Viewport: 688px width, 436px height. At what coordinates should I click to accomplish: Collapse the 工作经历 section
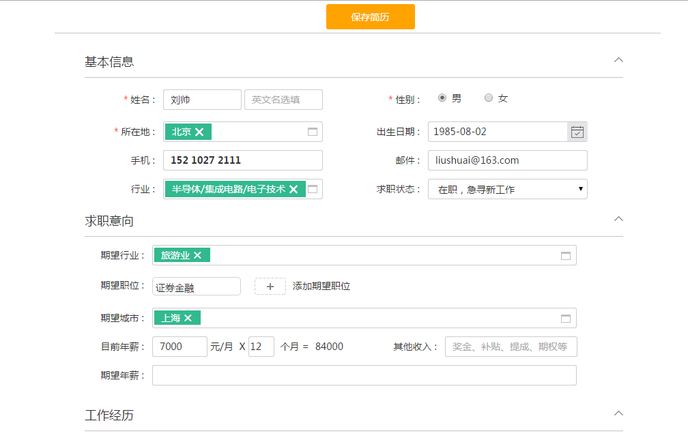pyautogui.click(x=618, y=413)
